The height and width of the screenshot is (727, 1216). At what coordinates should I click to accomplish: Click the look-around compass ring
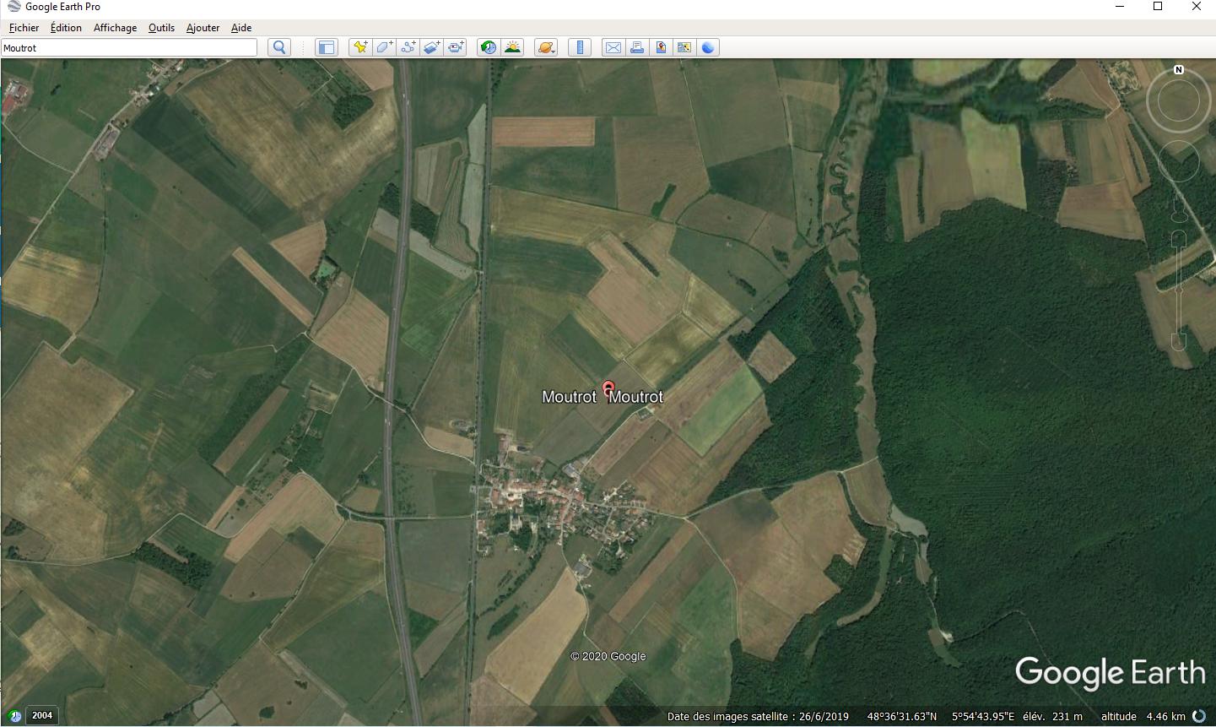(1179, 101)
